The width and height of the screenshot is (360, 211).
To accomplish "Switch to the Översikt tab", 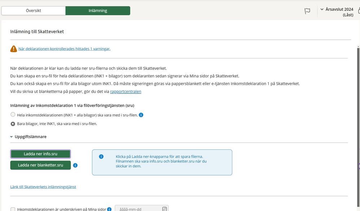I will tap(34, 11).
